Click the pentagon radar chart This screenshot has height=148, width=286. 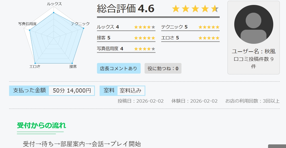54,39
